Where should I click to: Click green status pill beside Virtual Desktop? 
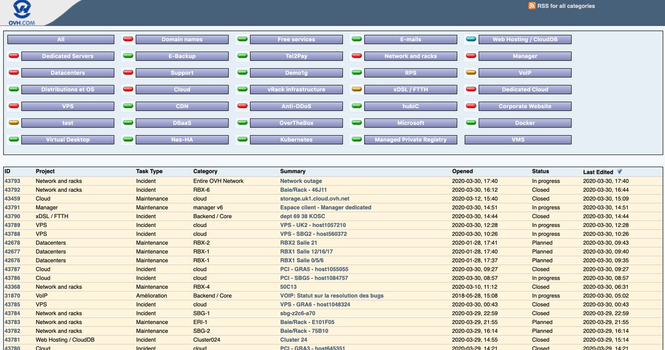(14, 140)
